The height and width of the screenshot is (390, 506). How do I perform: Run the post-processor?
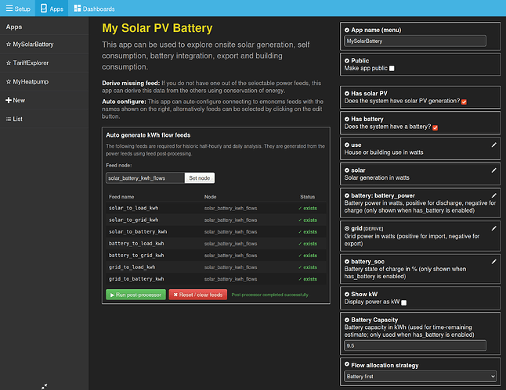tap(136, 295)
